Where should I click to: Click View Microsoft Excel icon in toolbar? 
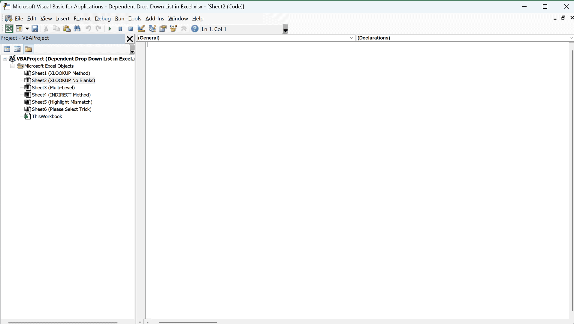pos(9,29)
